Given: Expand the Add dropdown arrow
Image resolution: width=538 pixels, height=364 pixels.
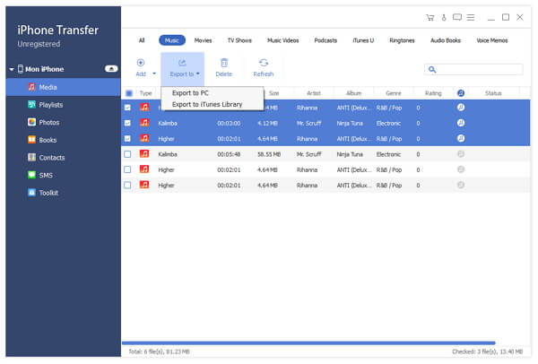Looking at the screenshot, I should 154,74.
